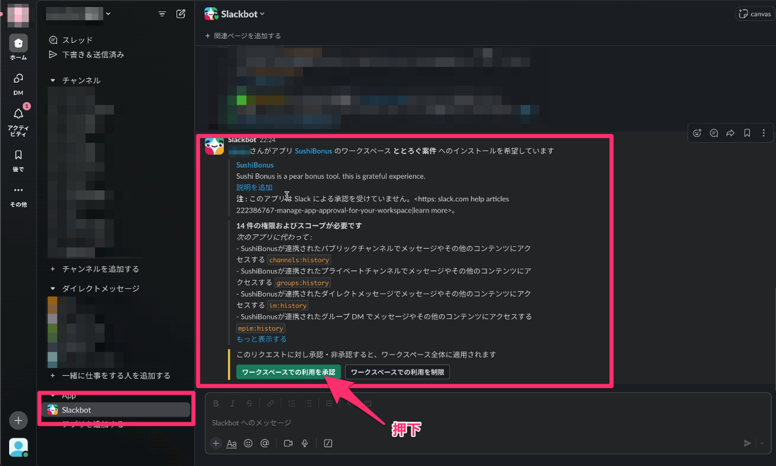Open workspace name dropdown menu

coord(108,14)
